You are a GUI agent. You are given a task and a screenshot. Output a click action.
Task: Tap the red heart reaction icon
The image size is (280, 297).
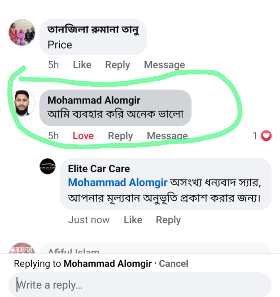coord(266,135)
